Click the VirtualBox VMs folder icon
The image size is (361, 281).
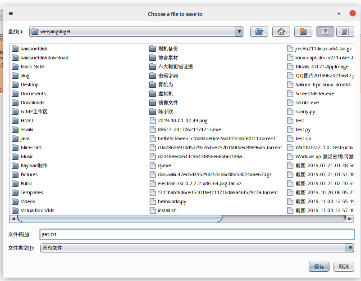pos(15,210)
